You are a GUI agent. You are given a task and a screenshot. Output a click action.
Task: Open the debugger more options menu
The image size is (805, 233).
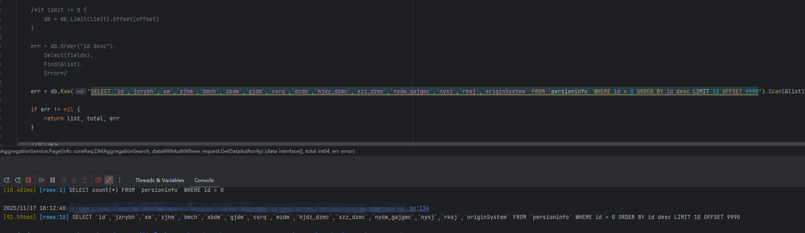[x=120, y=180]
